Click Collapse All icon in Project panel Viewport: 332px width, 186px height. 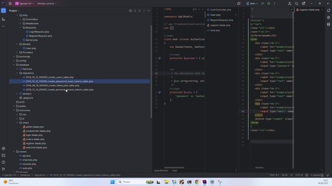pyautogui.click(x=140, y=10)
